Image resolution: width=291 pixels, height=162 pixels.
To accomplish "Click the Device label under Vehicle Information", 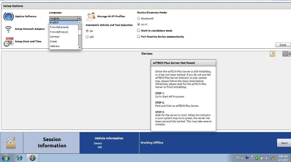I will pyautogui.click(x=98, y=143).
